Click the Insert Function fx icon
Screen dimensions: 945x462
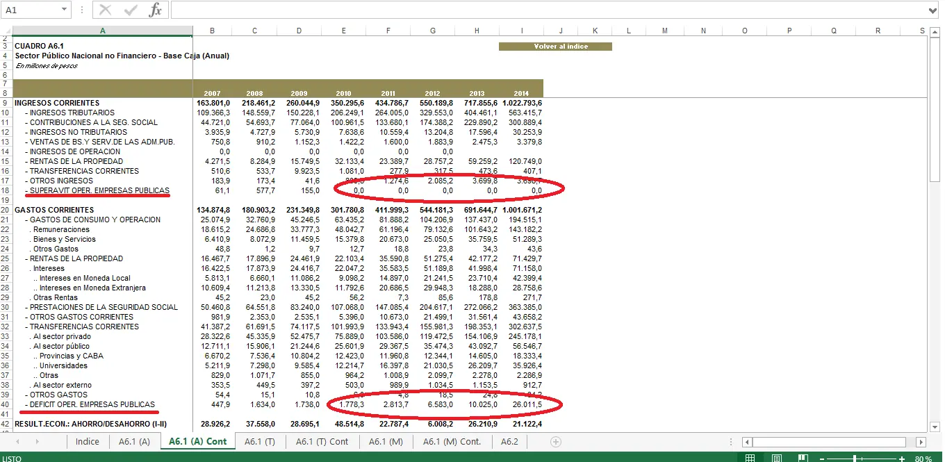click(x=156, y=10)
